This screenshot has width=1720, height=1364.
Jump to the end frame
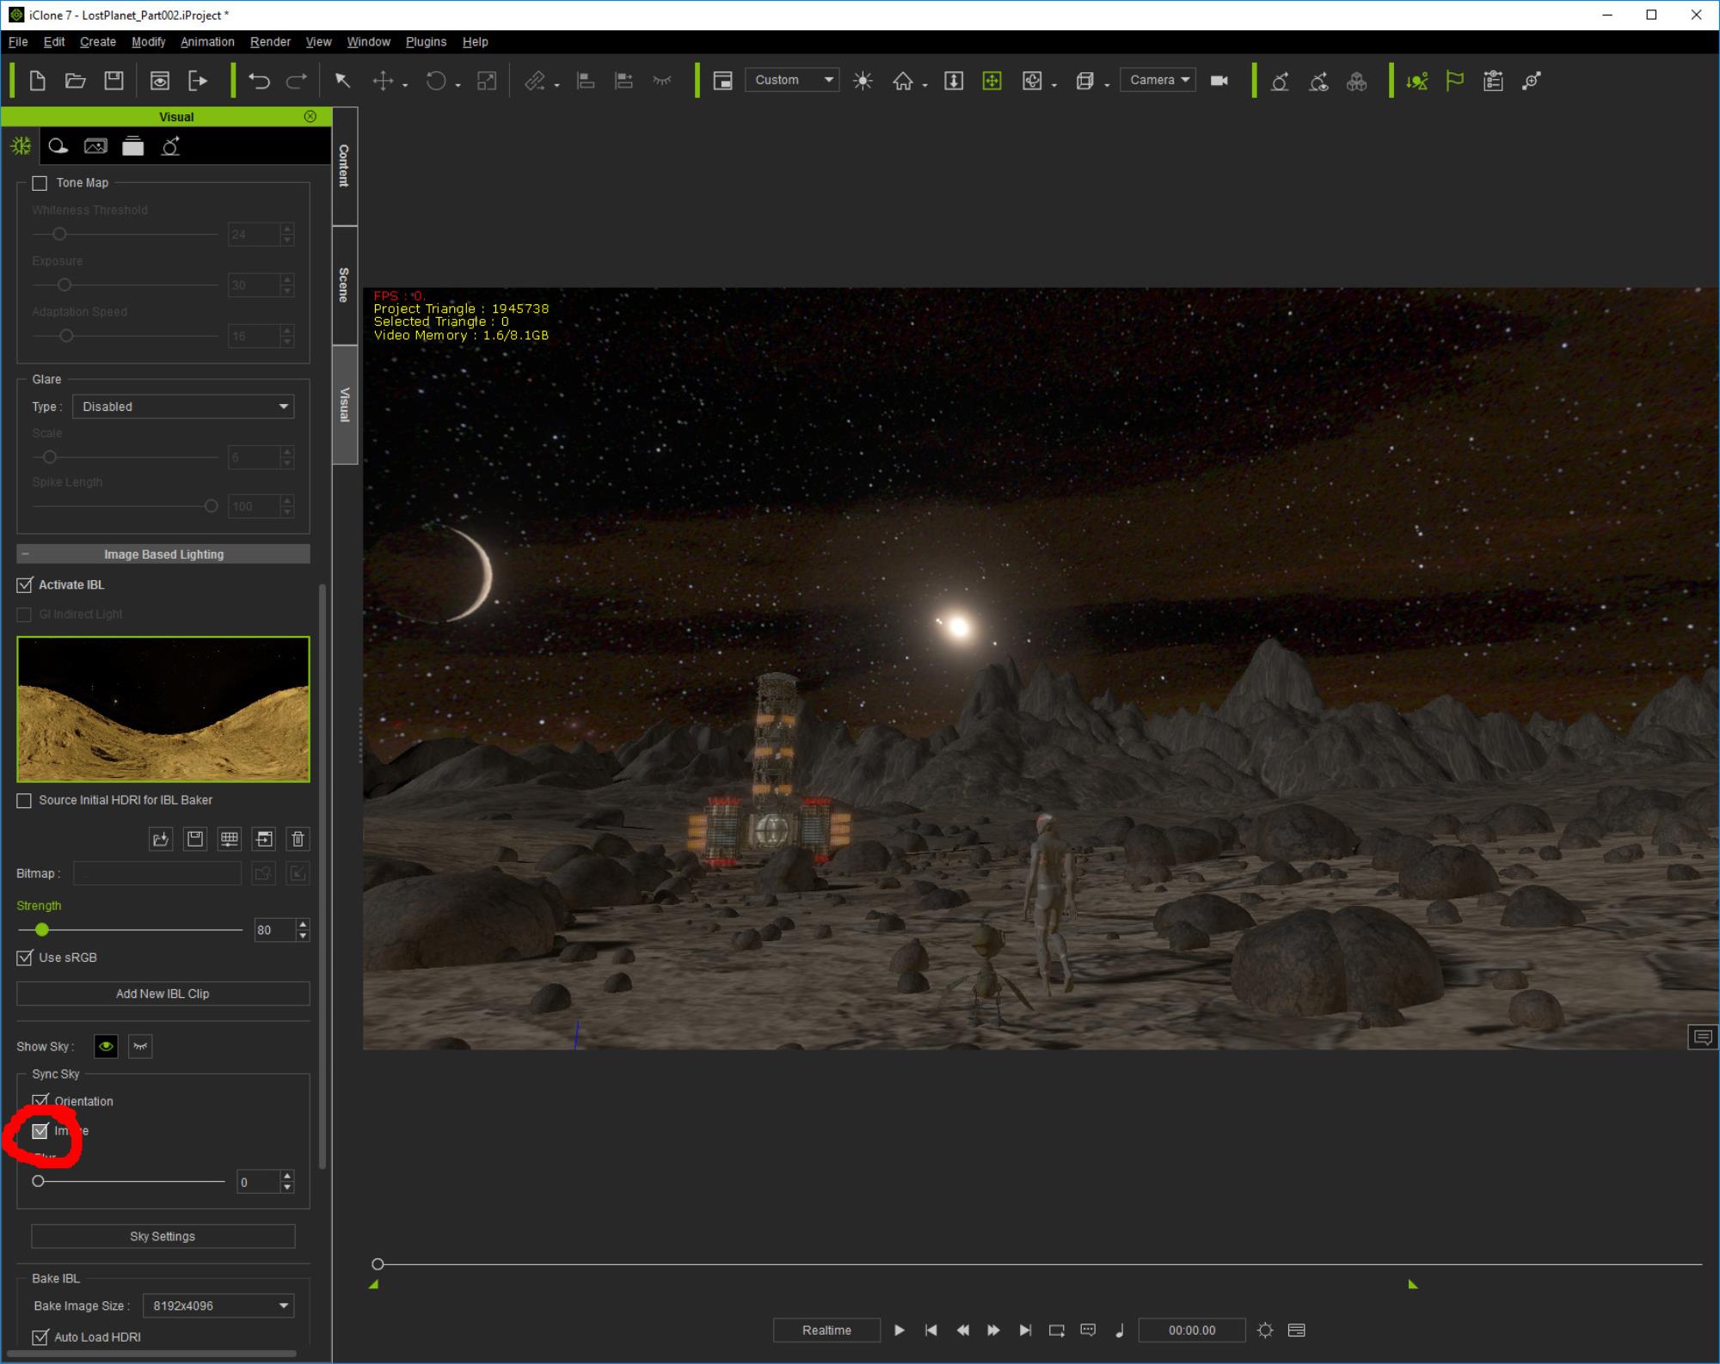(1025, 1330)
